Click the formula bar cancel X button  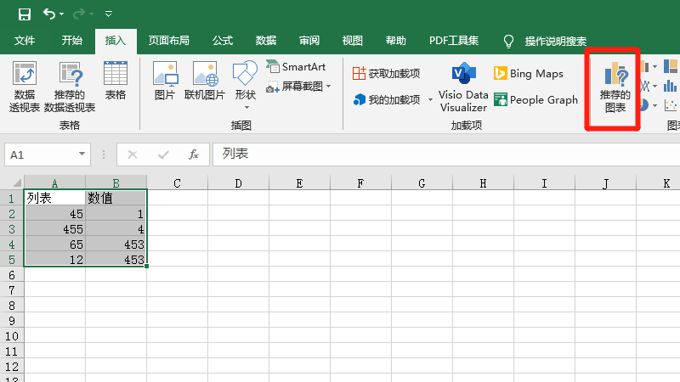pos(133,154)
